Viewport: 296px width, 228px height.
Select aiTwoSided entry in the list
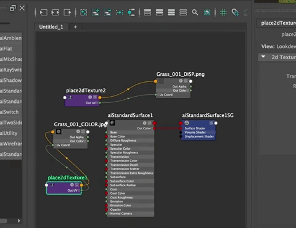click(11, 123)
